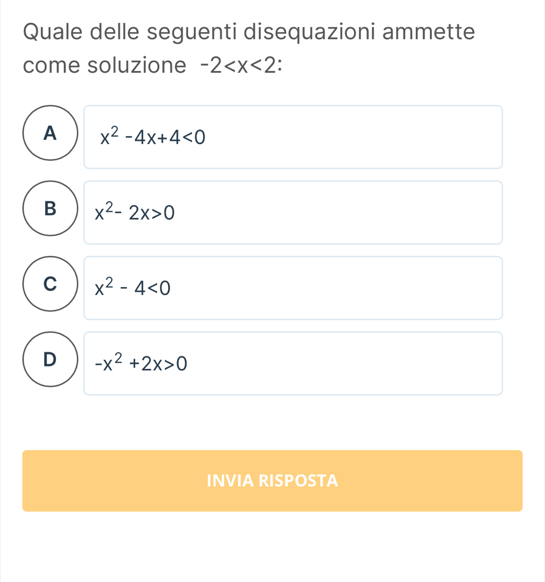Viewport: 545px width, 582px height.
Task: Click the formula x²-4<0
Action: point(132,288)
